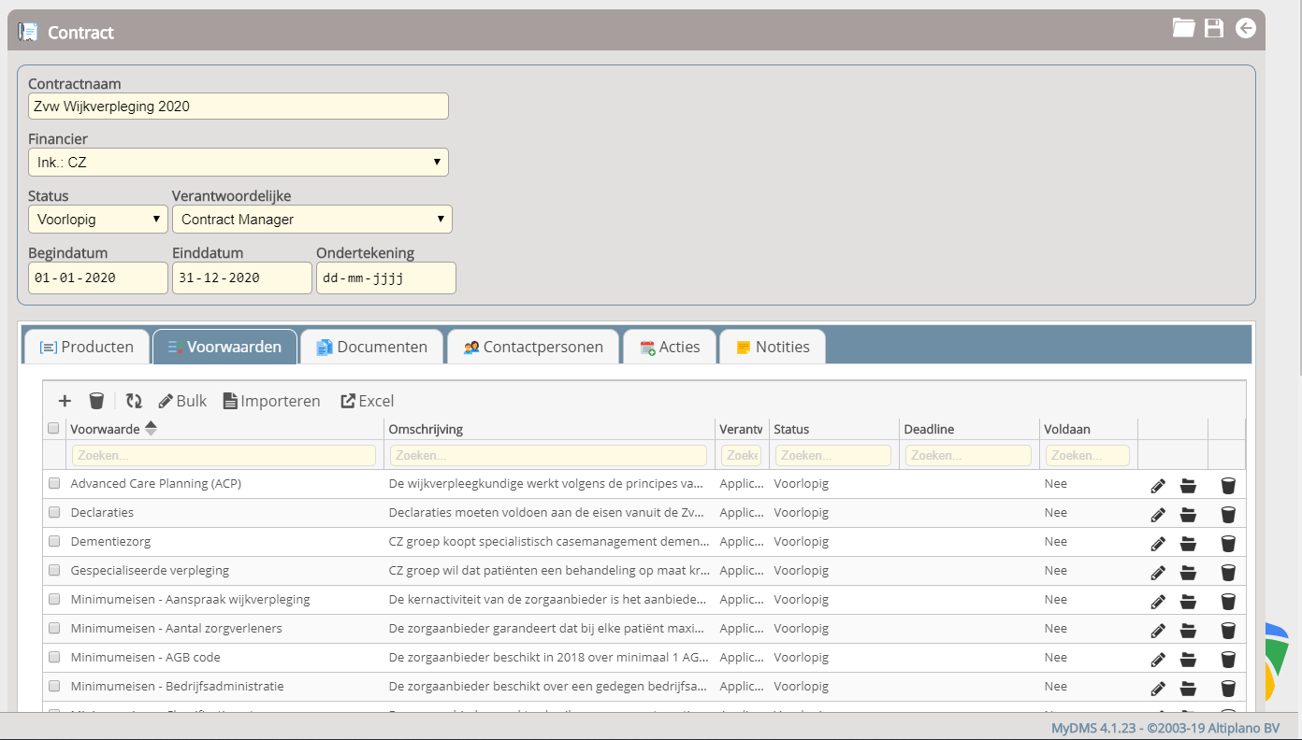Refresh the voorwaarden list
The width and height of the screenshot is (1302, 740).
coord(135,401)
